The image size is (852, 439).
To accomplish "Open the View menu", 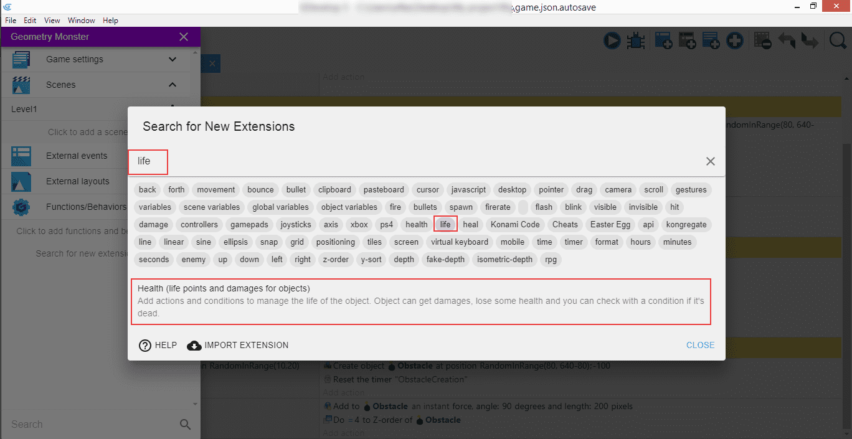I will click(52, 21).
